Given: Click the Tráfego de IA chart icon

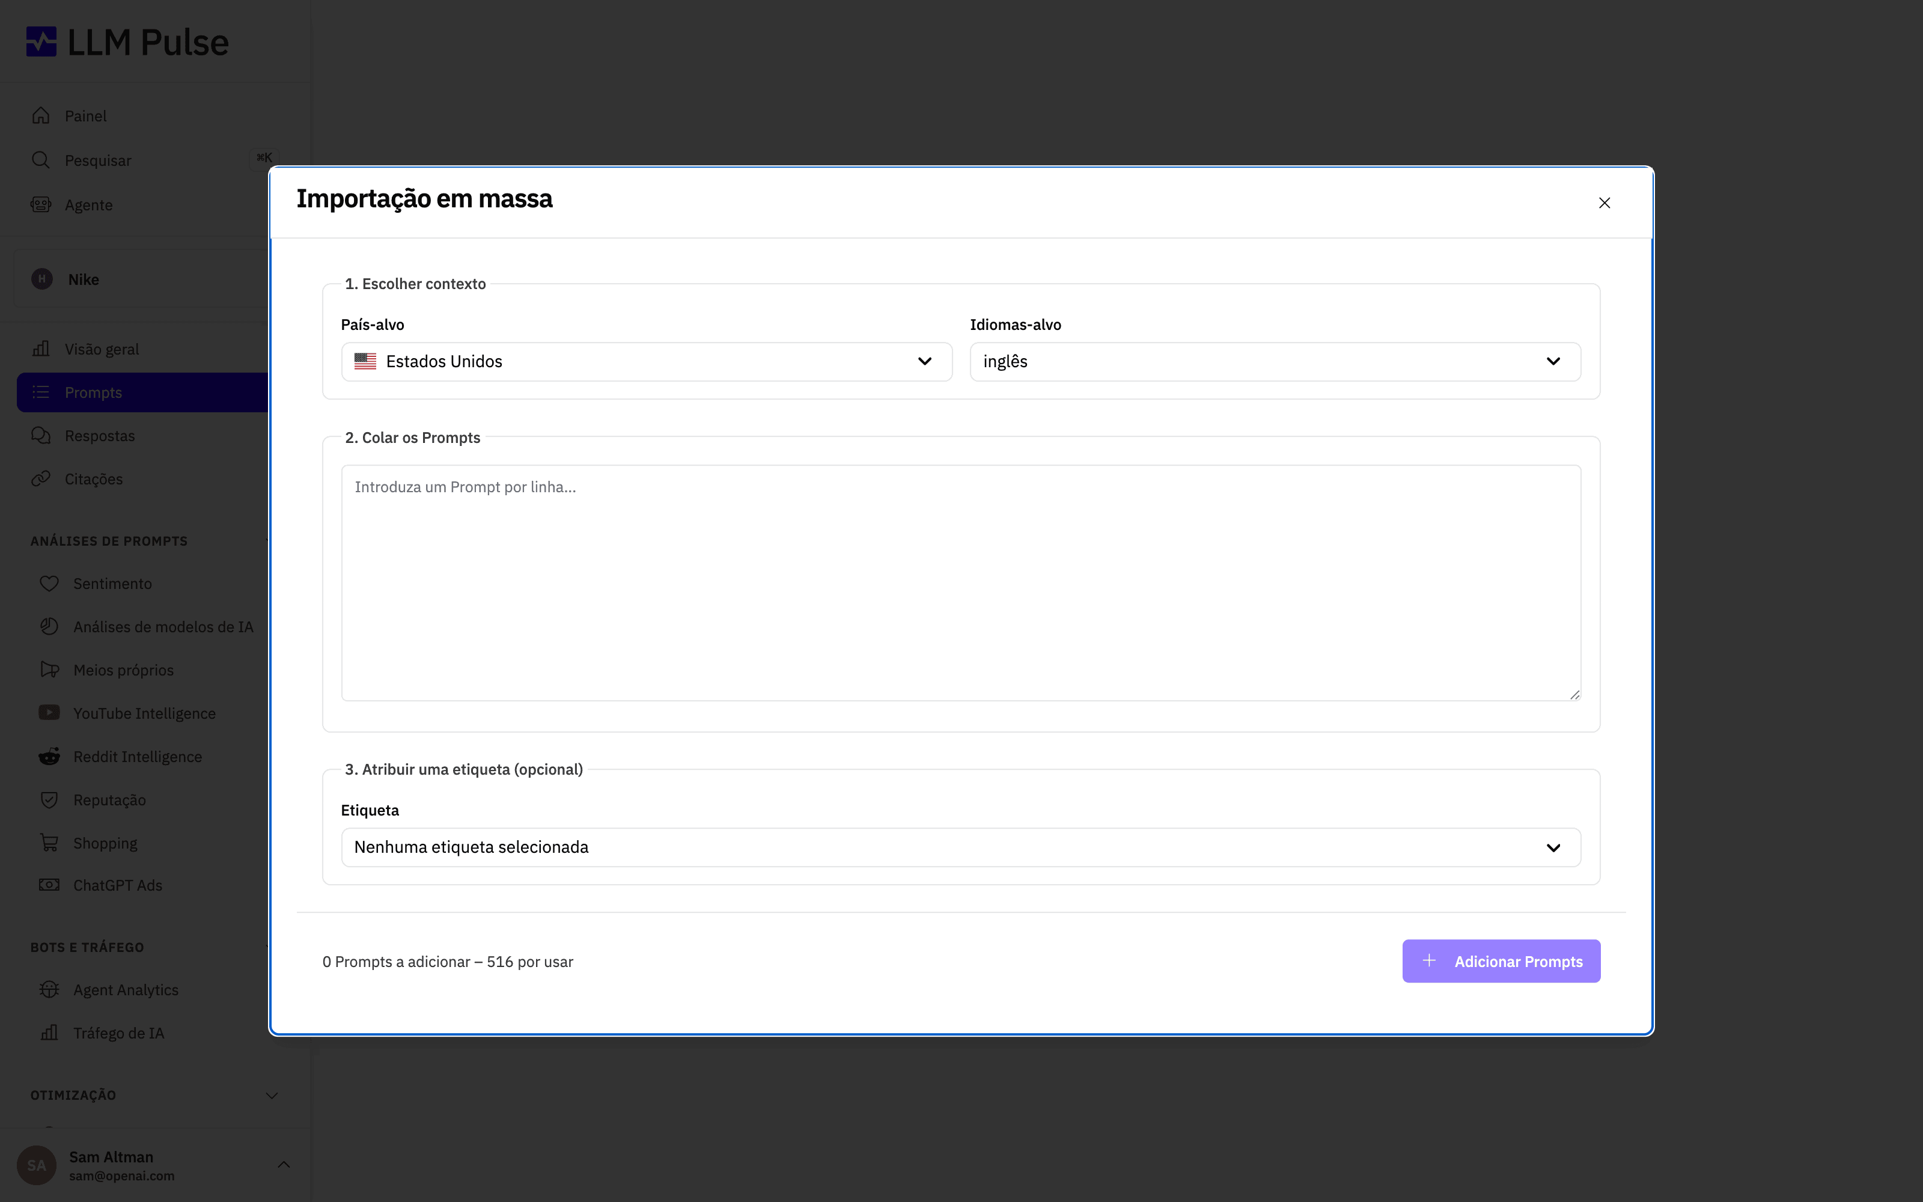Looking at the screenshot, I should pyautogui.click(x=49, y=1033).
